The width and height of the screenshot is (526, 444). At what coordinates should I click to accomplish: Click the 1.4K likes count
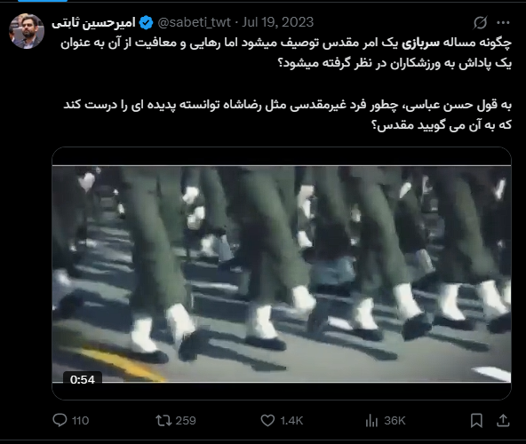pyautogui.click(x=291, y=421)
